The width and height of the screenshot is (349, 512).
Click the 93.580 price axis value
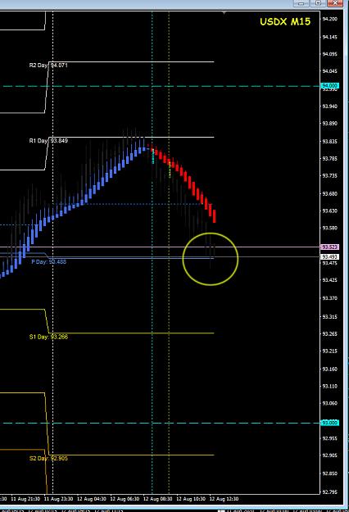329,228
